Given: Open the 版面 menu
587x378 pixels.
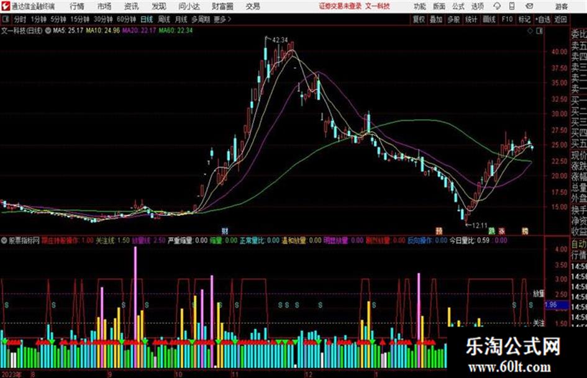Looking at the screenshot, I should (439, 6).
